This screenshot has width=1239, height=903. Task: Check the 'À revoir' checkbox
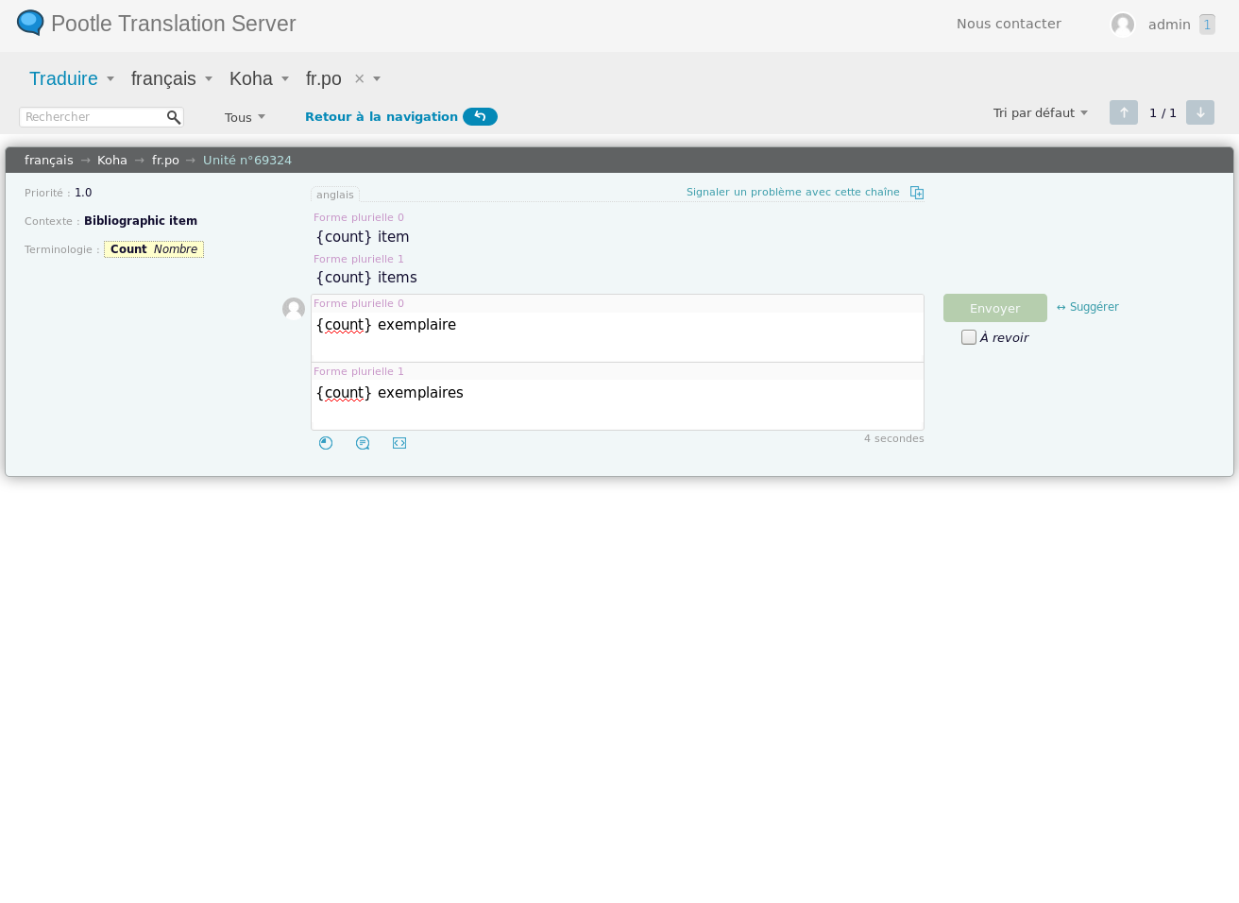click(969, 337)
